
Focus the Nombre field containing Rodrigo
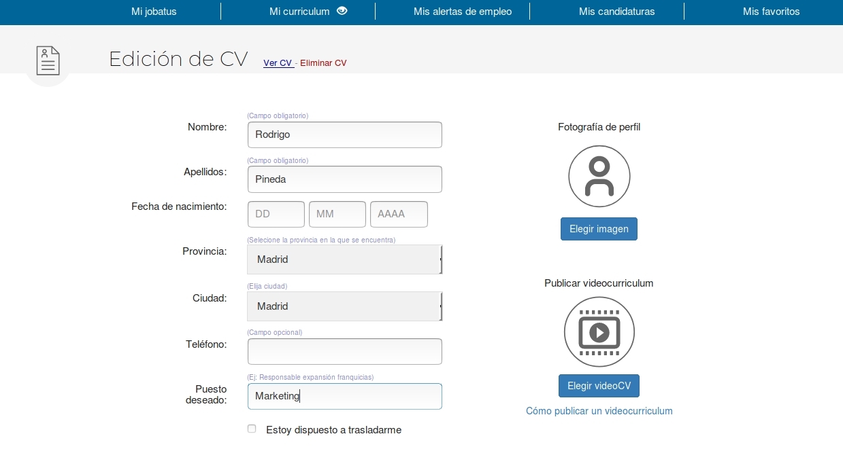click(344, 134)
